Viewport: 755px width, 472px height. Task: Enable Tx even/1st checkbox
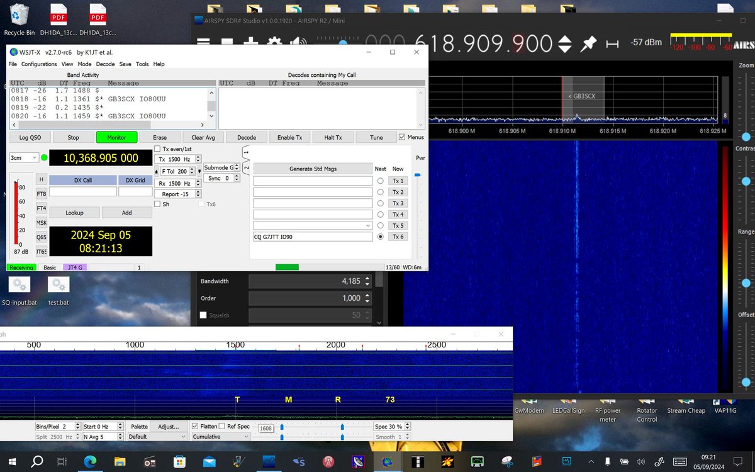point(157,149)
